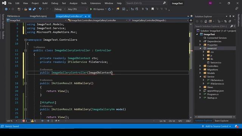The width and height of the screenshot is (242, 136).
Task: Open the signed-in account avatar
Action: tap(210, 3)
